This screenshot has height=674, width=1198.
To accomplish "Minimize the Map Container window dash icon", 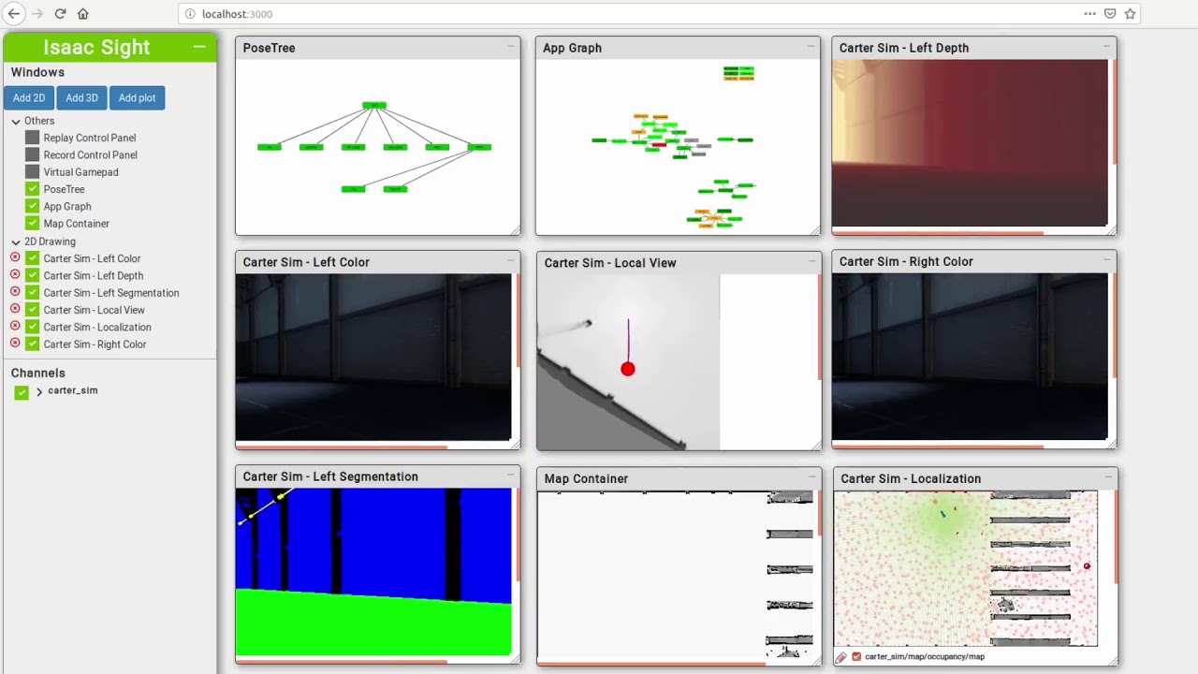I will (811, 476).
